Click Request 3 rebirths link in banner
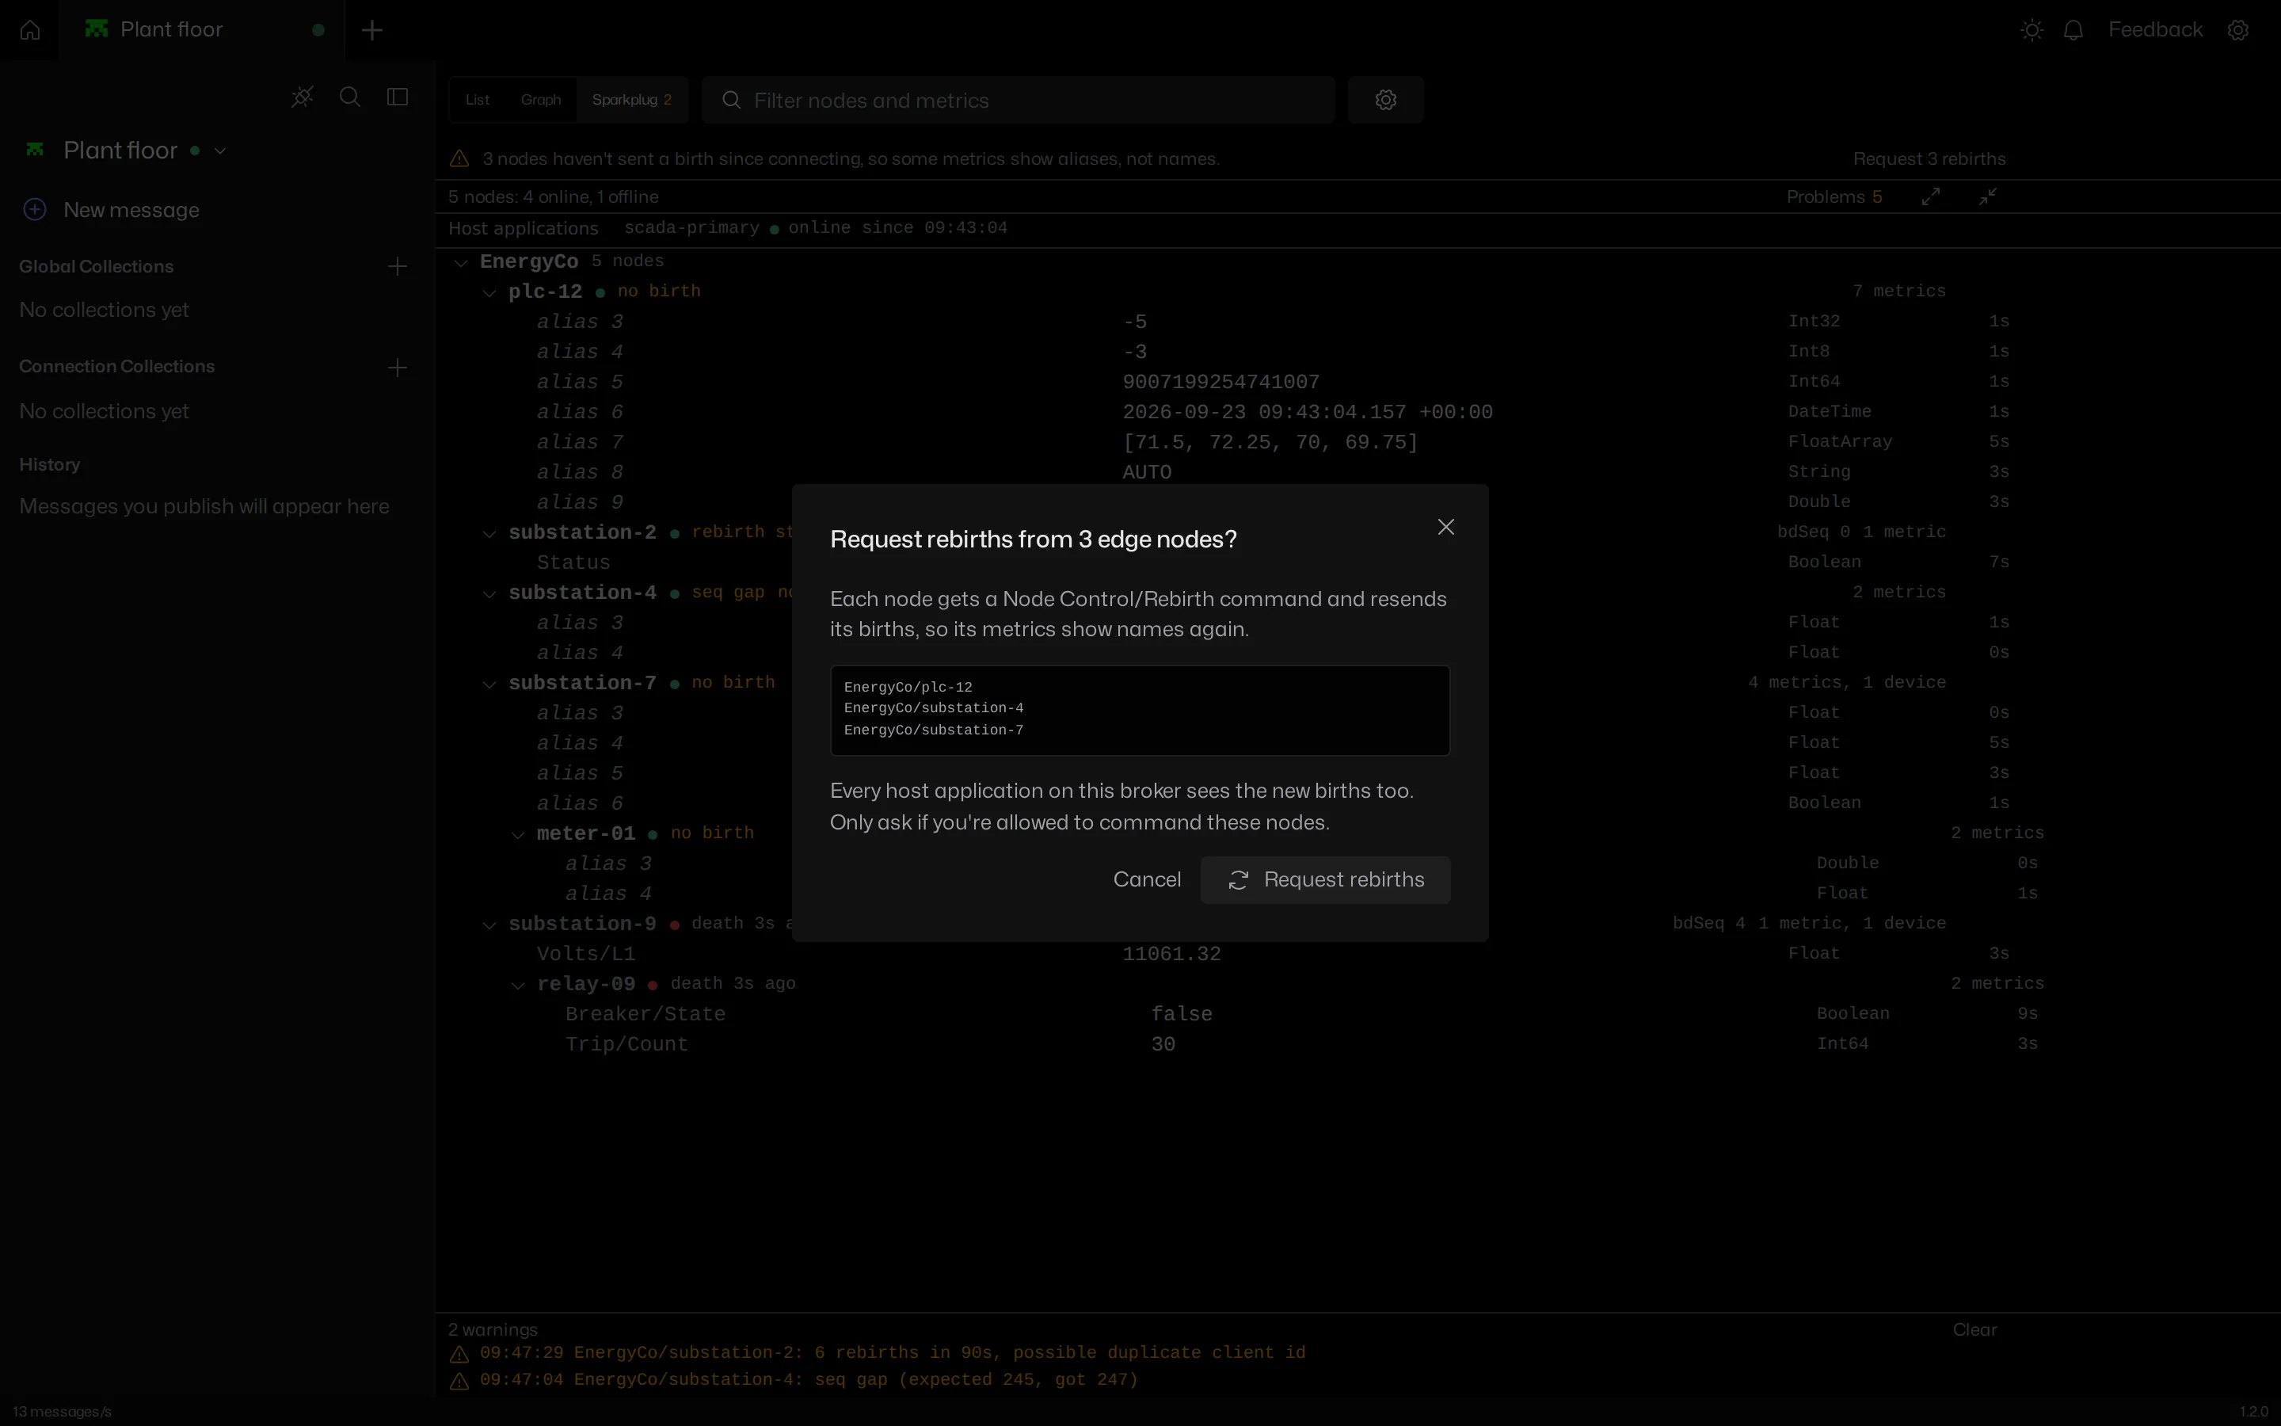Screen dimensions: 2281x1426 click(x=1929, y=159)
